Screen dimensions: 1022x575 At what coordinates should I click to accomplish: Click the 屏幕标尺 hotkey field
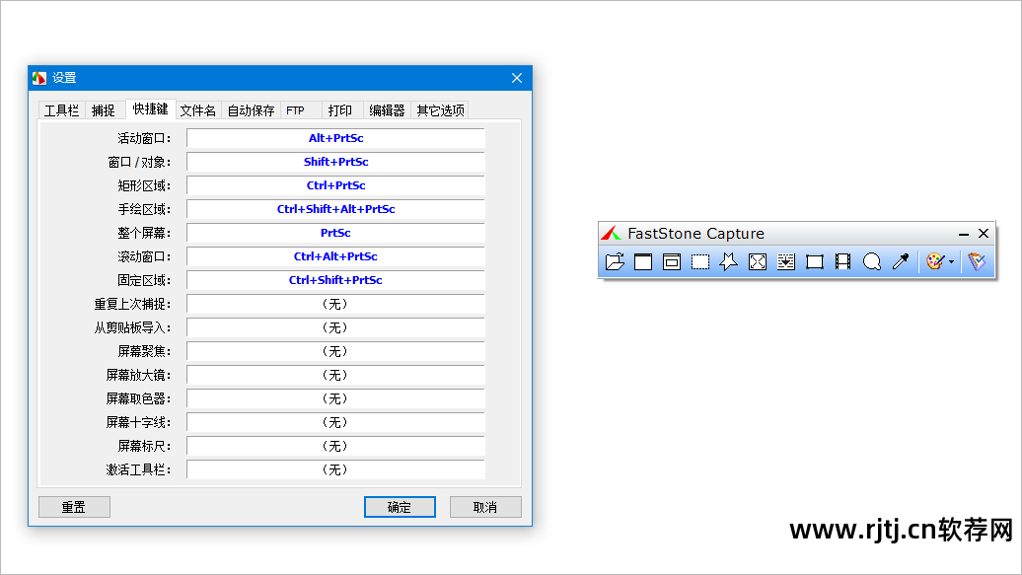335,446
